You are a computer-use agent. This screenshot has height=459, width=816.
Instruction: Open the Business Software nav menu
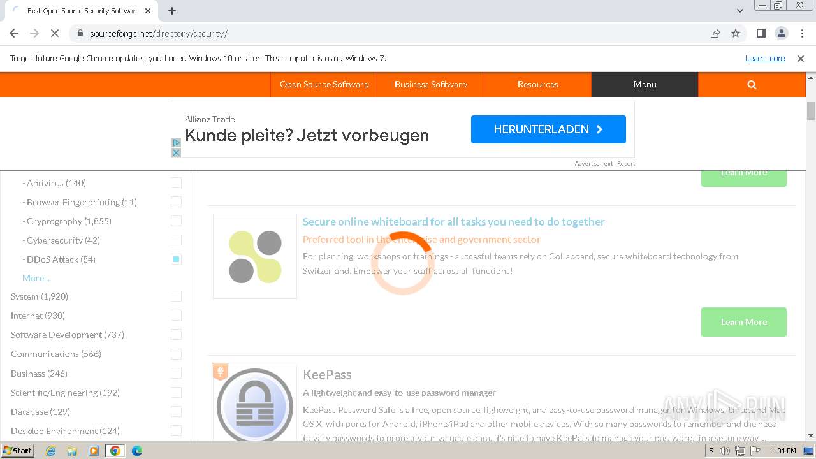[430, 84]
